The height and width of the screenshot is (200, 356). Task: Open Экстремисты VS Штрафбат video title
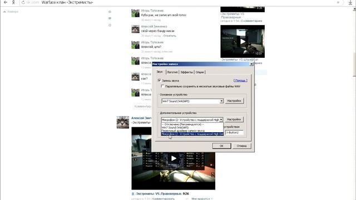click(239, 59)
